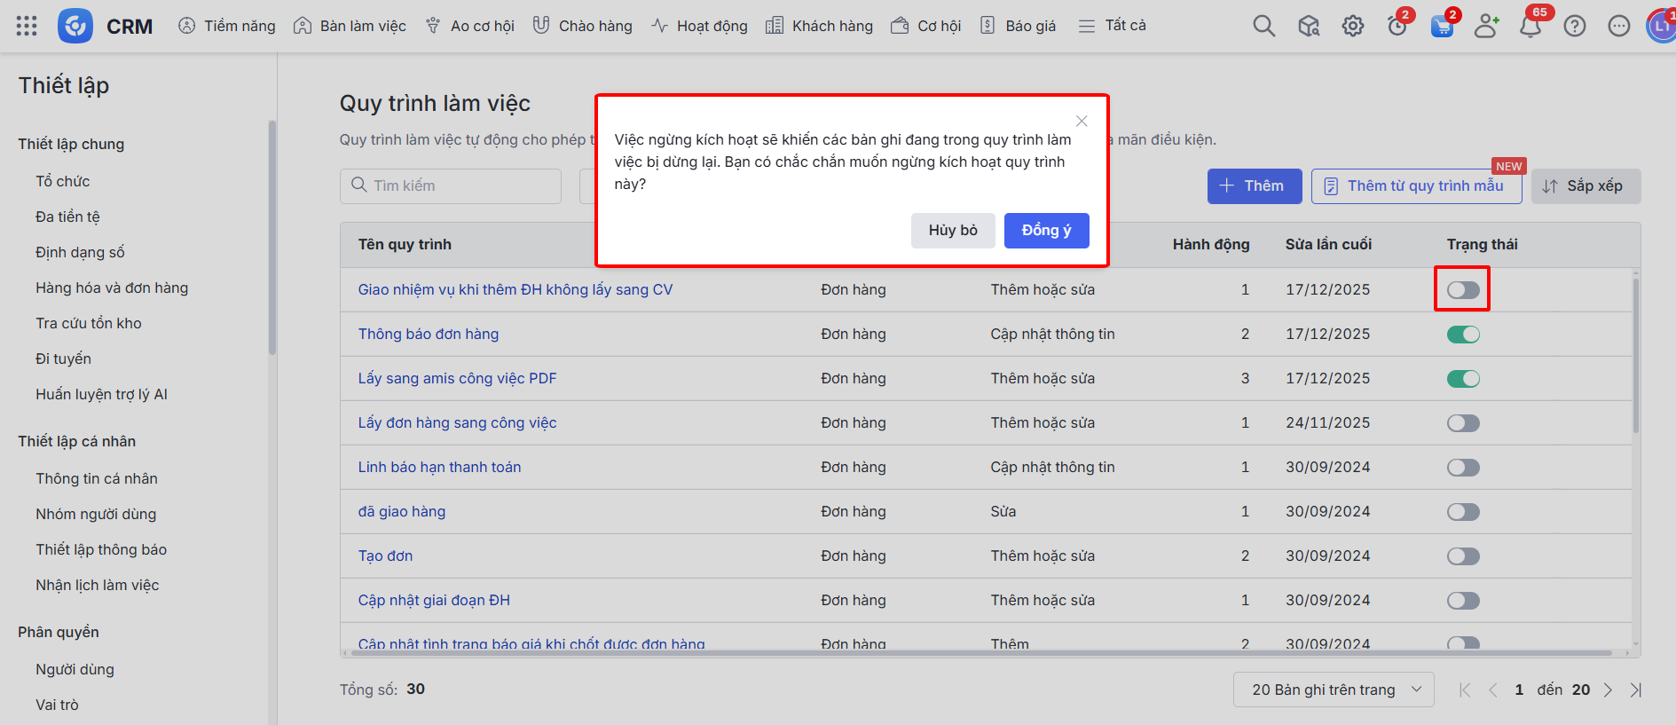Screen dimensions: 1676x725
Task: Disable the Thông báo đơn hàng workflow toggle
Action: tap(1463, 335)
